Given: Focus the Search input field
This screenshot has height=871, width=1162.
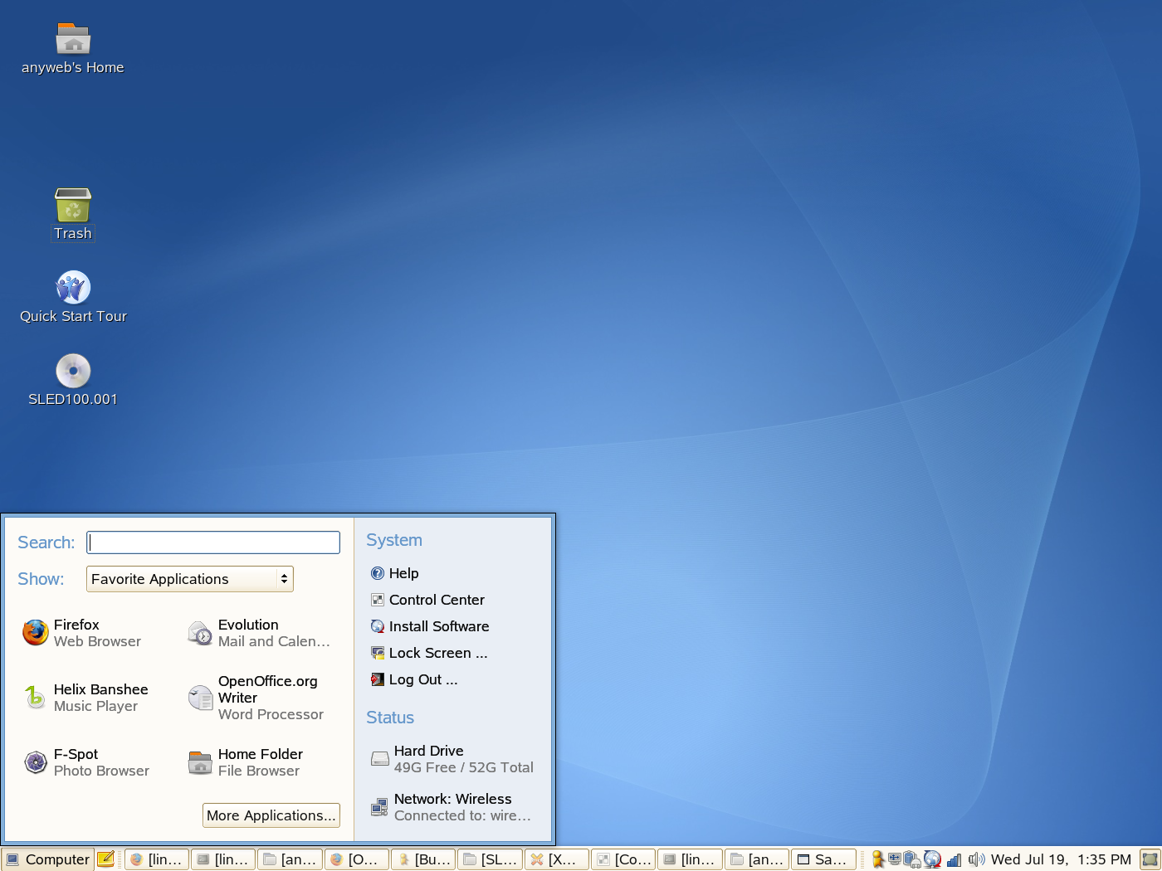Looking at the screenshot, I should (x=213, y=543).
